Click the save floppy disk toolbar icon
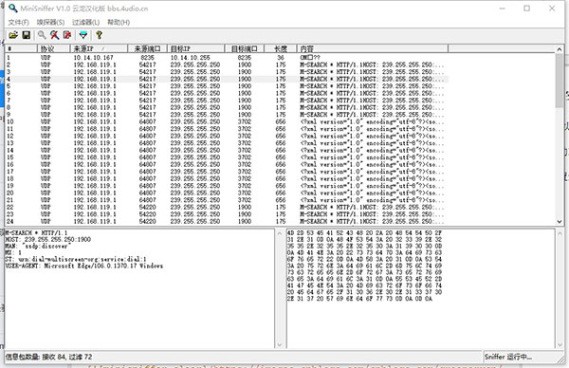Viewport: 569px width, 368px height. pos(27,35)
